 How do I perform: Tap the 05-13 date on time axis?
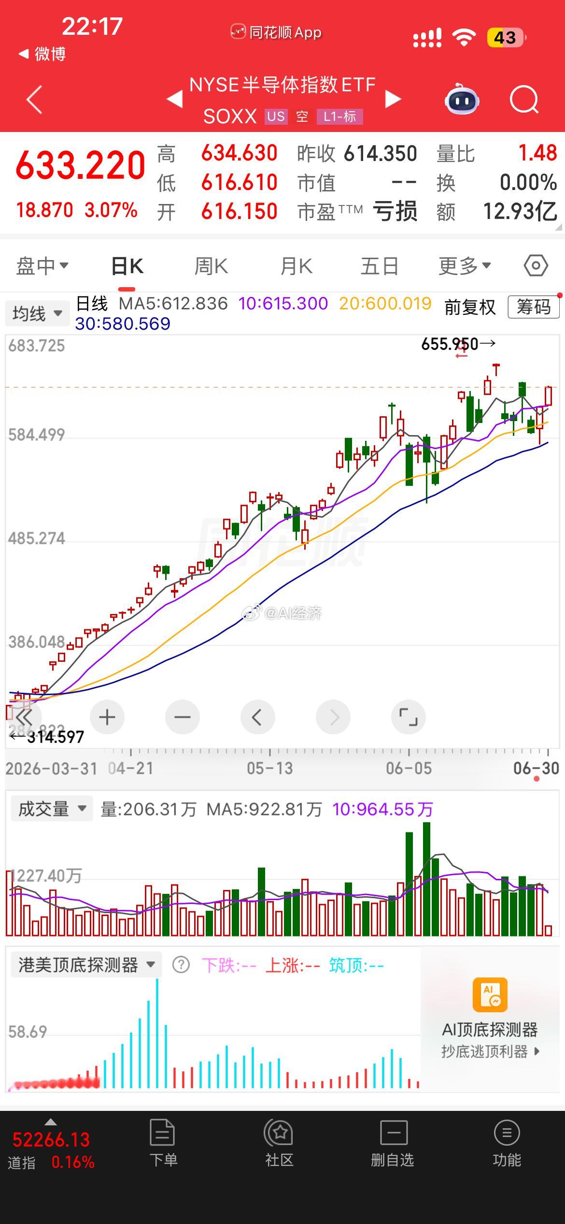pyautogui.click(x=269, y=768)
